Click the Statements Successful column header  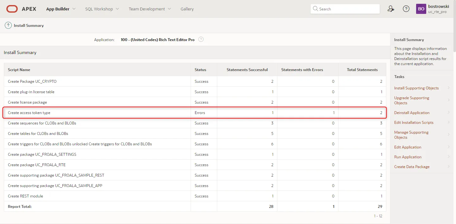(x=247, y=70)
